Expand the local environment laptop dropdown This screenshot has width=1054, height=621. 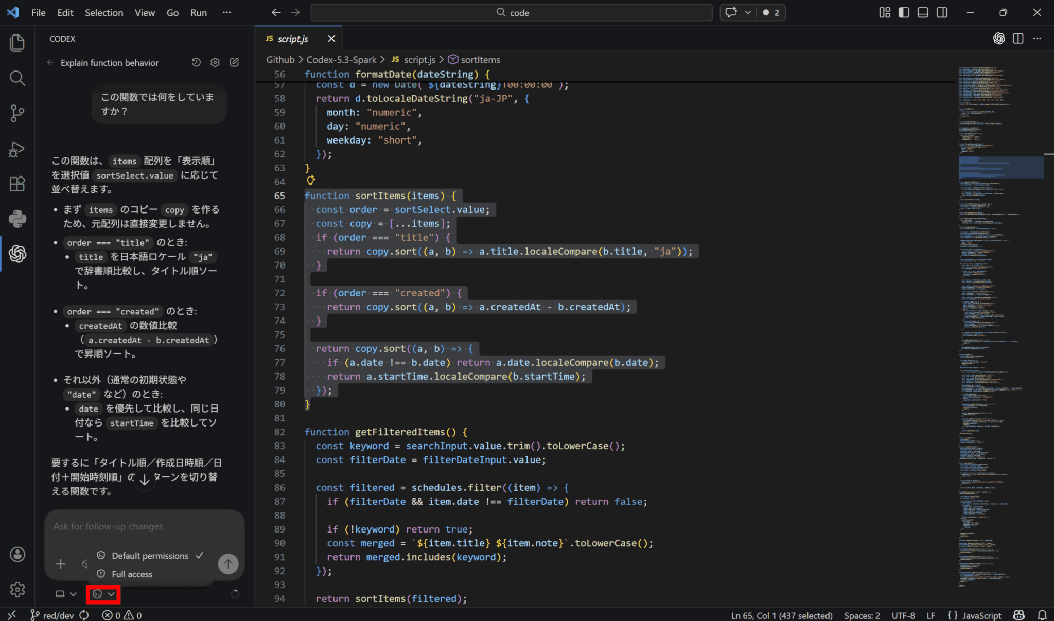tap(66, 594)
